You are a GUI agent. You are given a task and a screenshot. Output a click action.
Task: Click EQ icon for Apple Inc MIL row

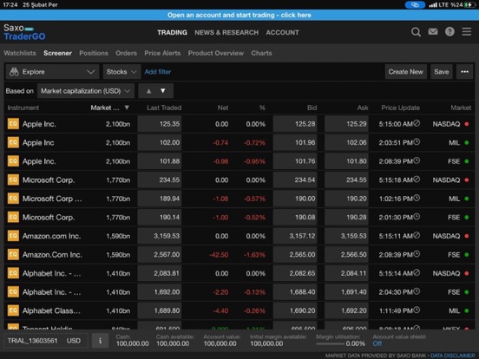point(13,142)
